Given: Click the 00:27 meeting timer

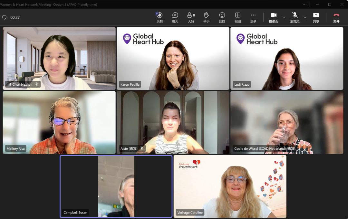Looking at the screenshot, I should click(15, 17).
